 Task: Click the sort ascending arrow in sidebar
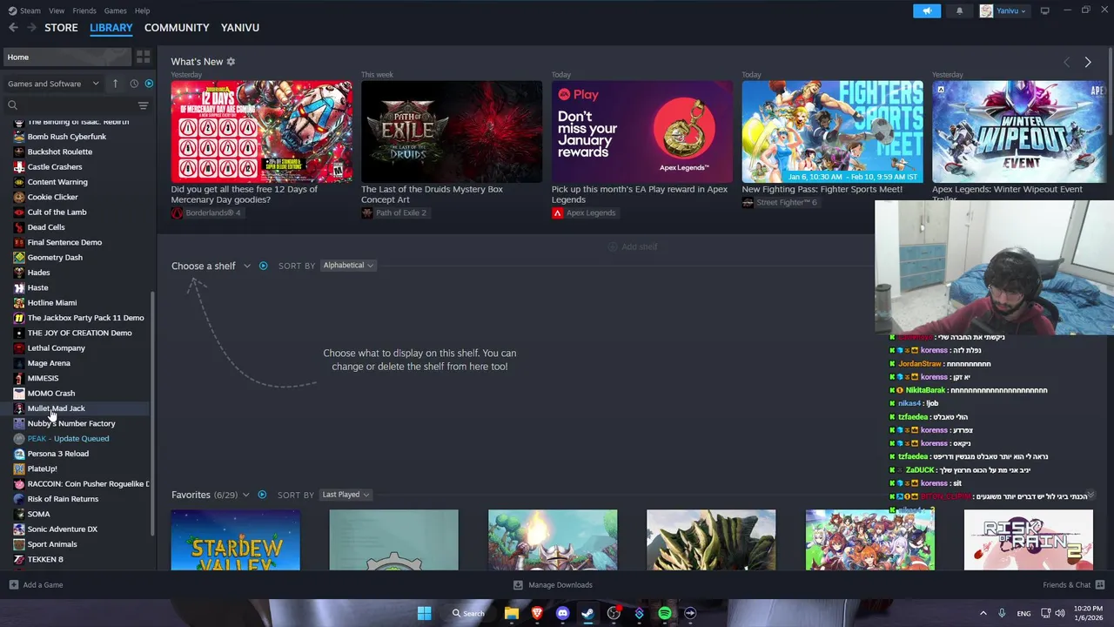click(115, 84)
